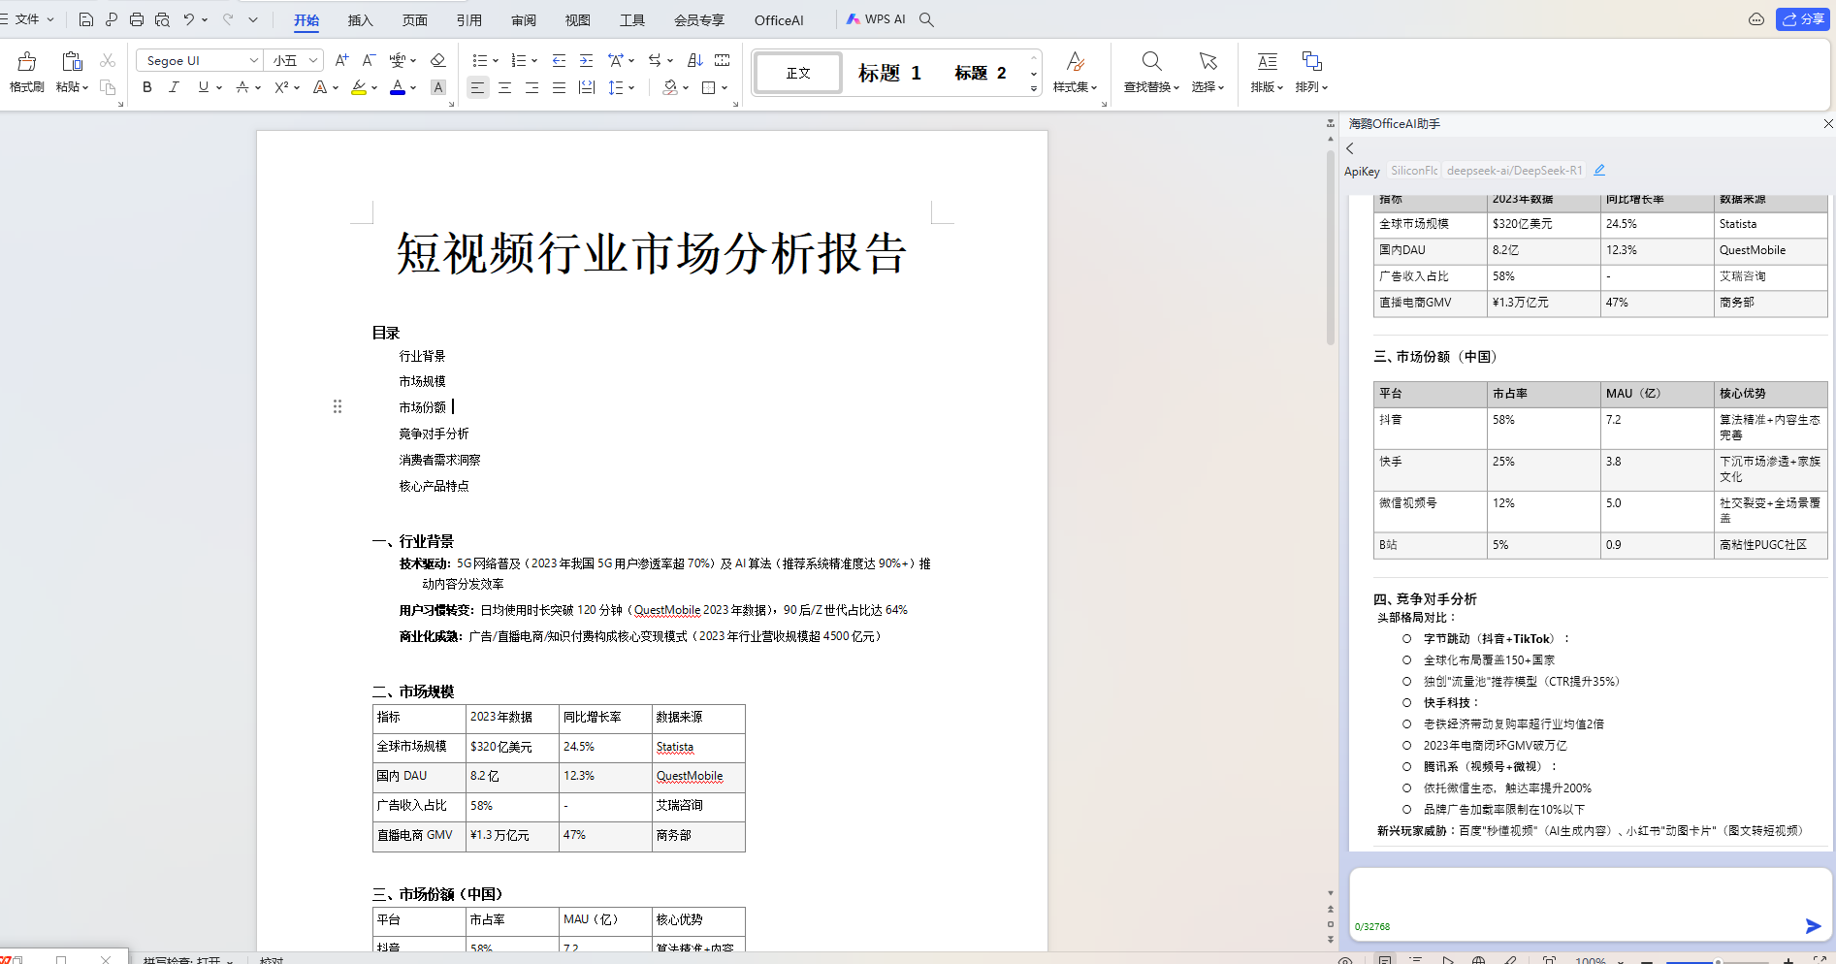Open text effects (outlined A) icon

[320, 87]
